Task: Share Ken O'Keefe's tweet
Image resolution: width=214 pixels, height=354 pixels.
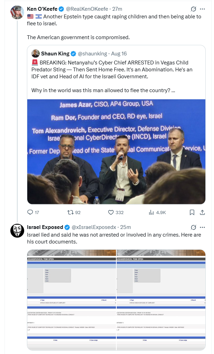Action: [x=202, y=212]
